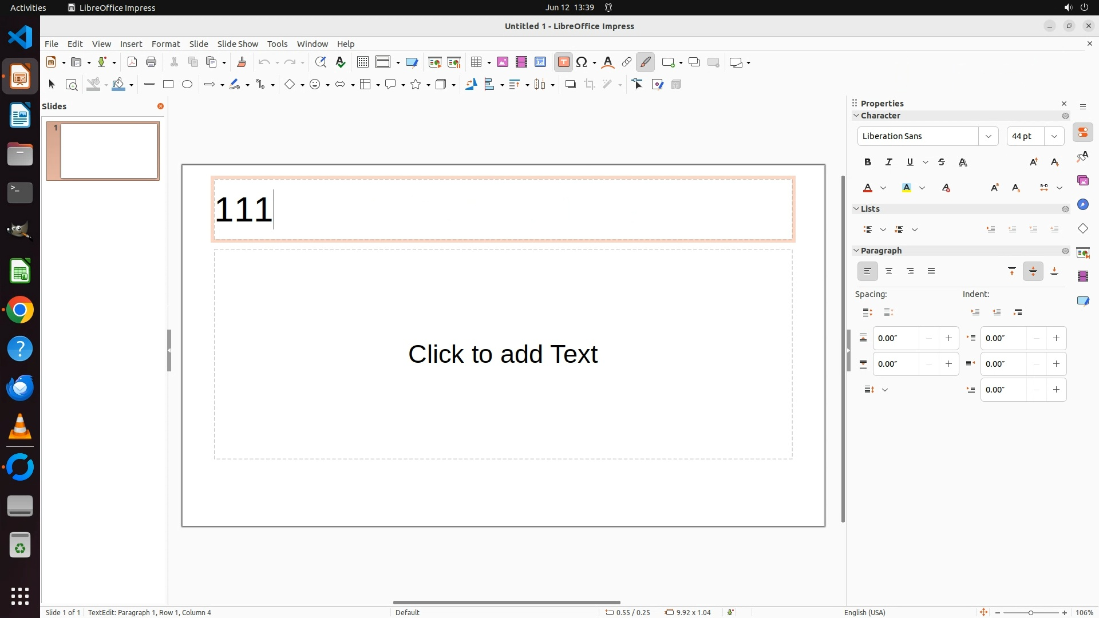Click the Insert Special Character icon
This screenshot has height=618, width=1099.
coord(582,62)
